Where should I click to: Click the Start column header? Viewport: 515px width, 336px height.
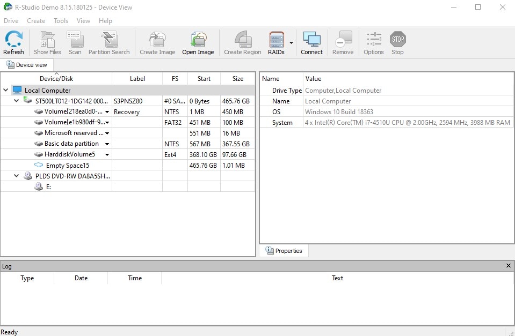click(x=204, y=79)
